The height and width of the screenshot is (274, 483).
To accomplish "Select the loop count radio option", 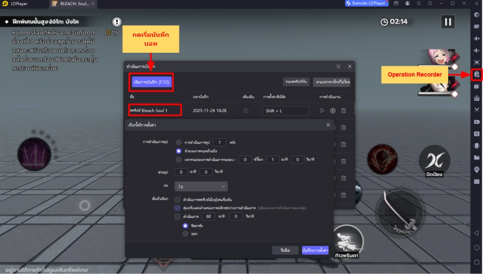I will tap(178, 142).
